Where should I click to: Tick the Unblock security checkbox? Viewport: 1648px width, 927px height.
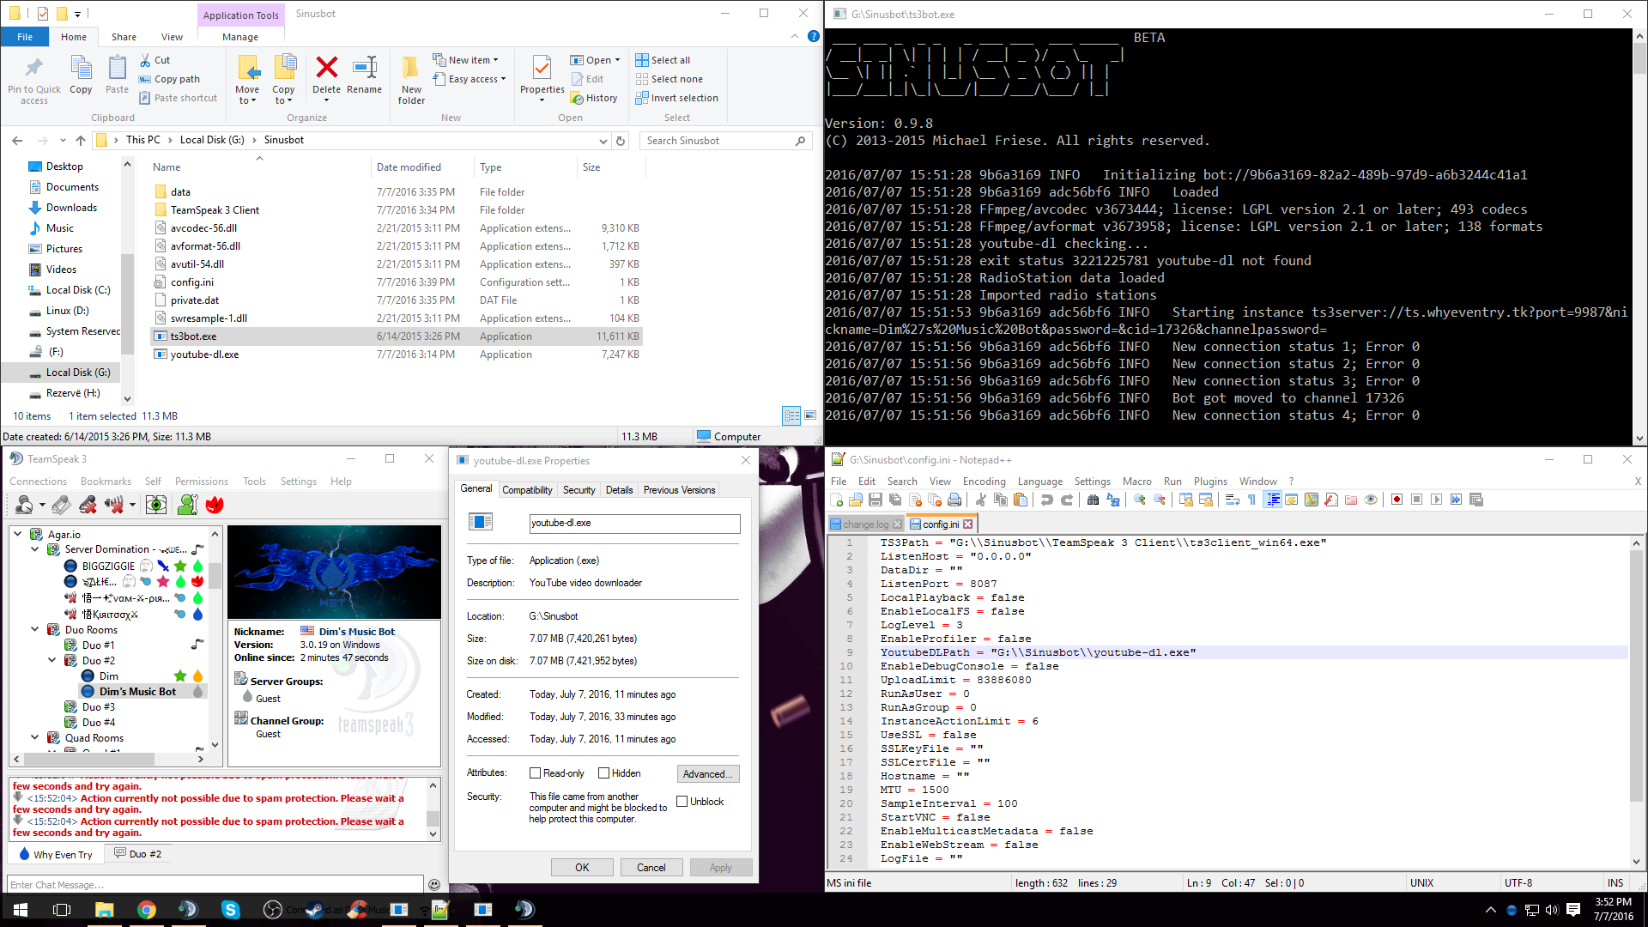click(x=682, y=802)
